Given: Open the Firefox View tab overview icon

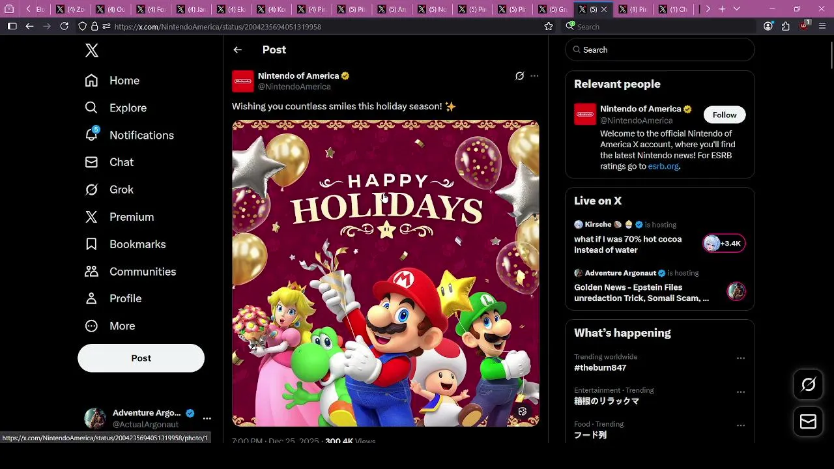Looking at the screenshot, I should [x=9, y=9].
